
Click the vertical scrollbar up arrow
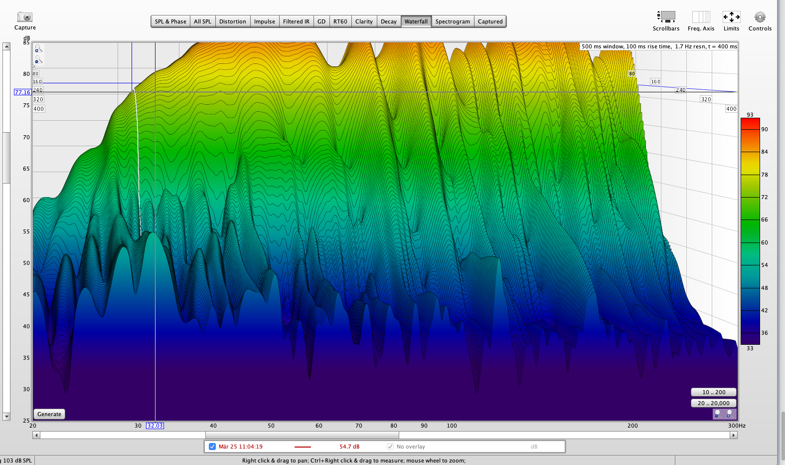point(6,46)
